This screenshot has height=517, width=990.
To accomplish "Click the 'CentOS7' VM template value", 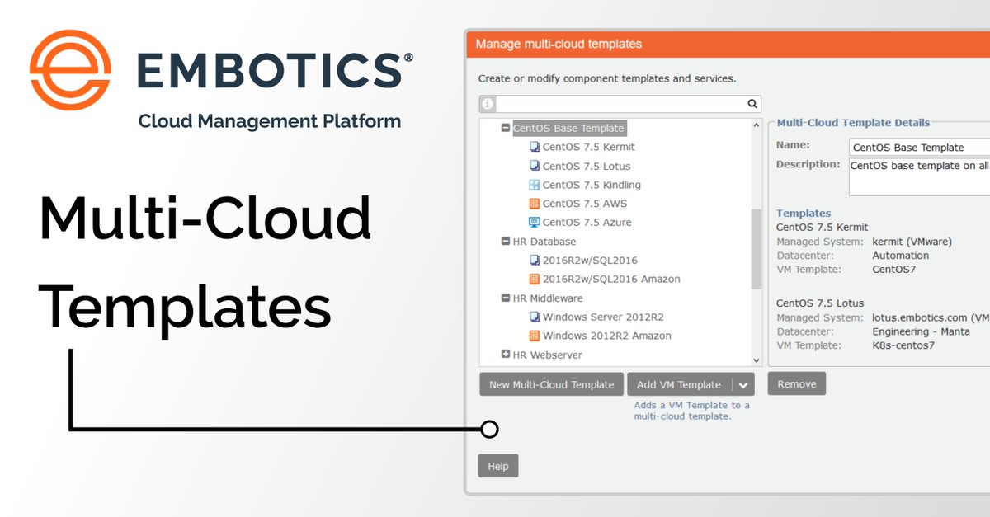I will 894,270.
